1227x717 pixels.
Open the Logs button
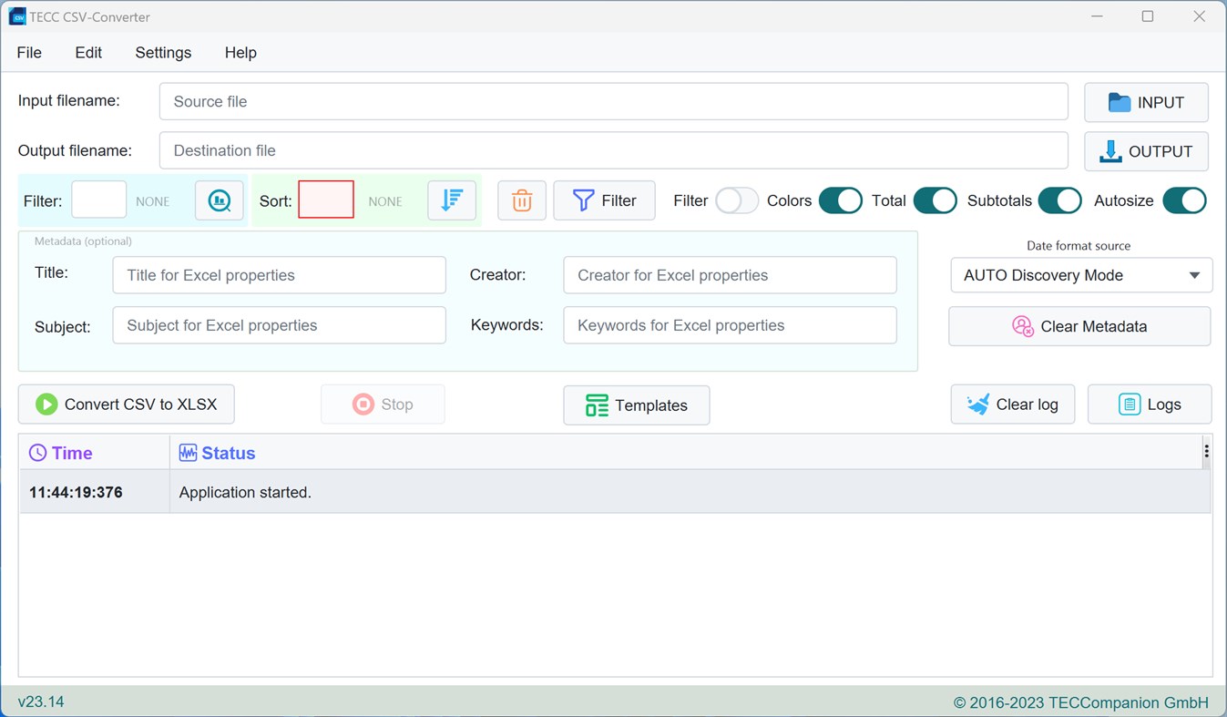1150,405
